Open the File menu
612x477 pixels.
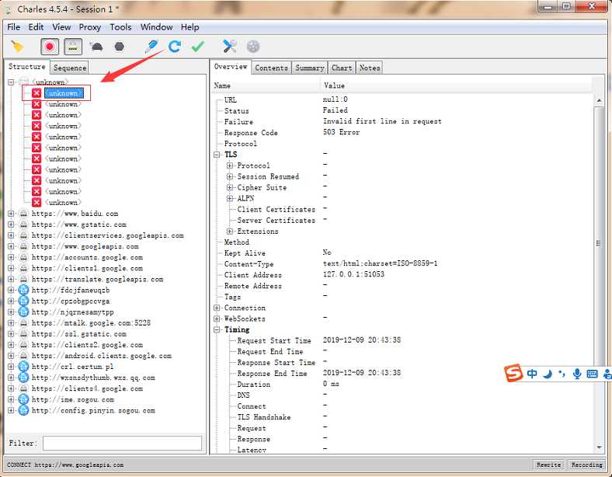[14, 27]
